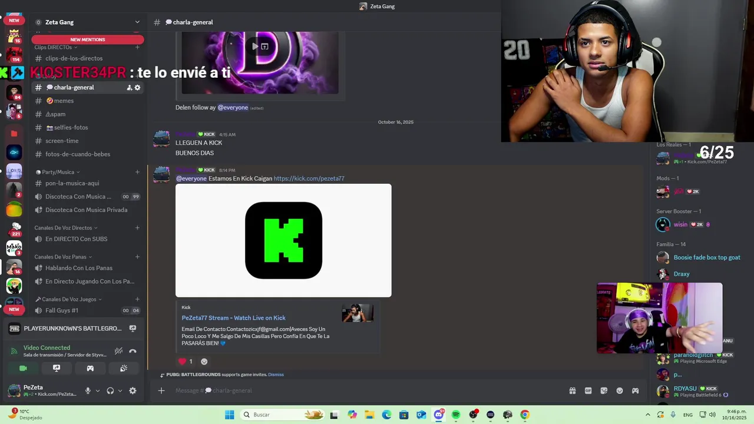This screenshot has height=424, width=754.
Task: Collapse Canales De Voz Directos category
Action: pos(65,228)
